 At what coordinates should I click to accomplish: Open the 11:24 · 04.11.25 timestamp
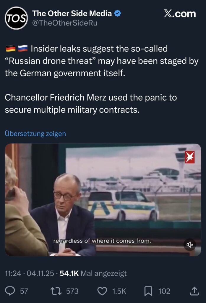30,273
